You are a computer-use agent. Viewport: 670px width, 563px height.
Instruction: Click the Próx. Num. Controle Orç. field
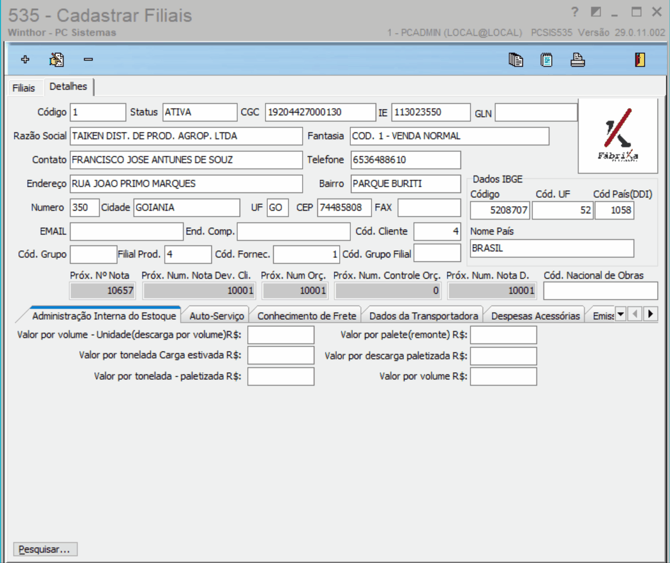pyautogui.click(x=387, y=291)
